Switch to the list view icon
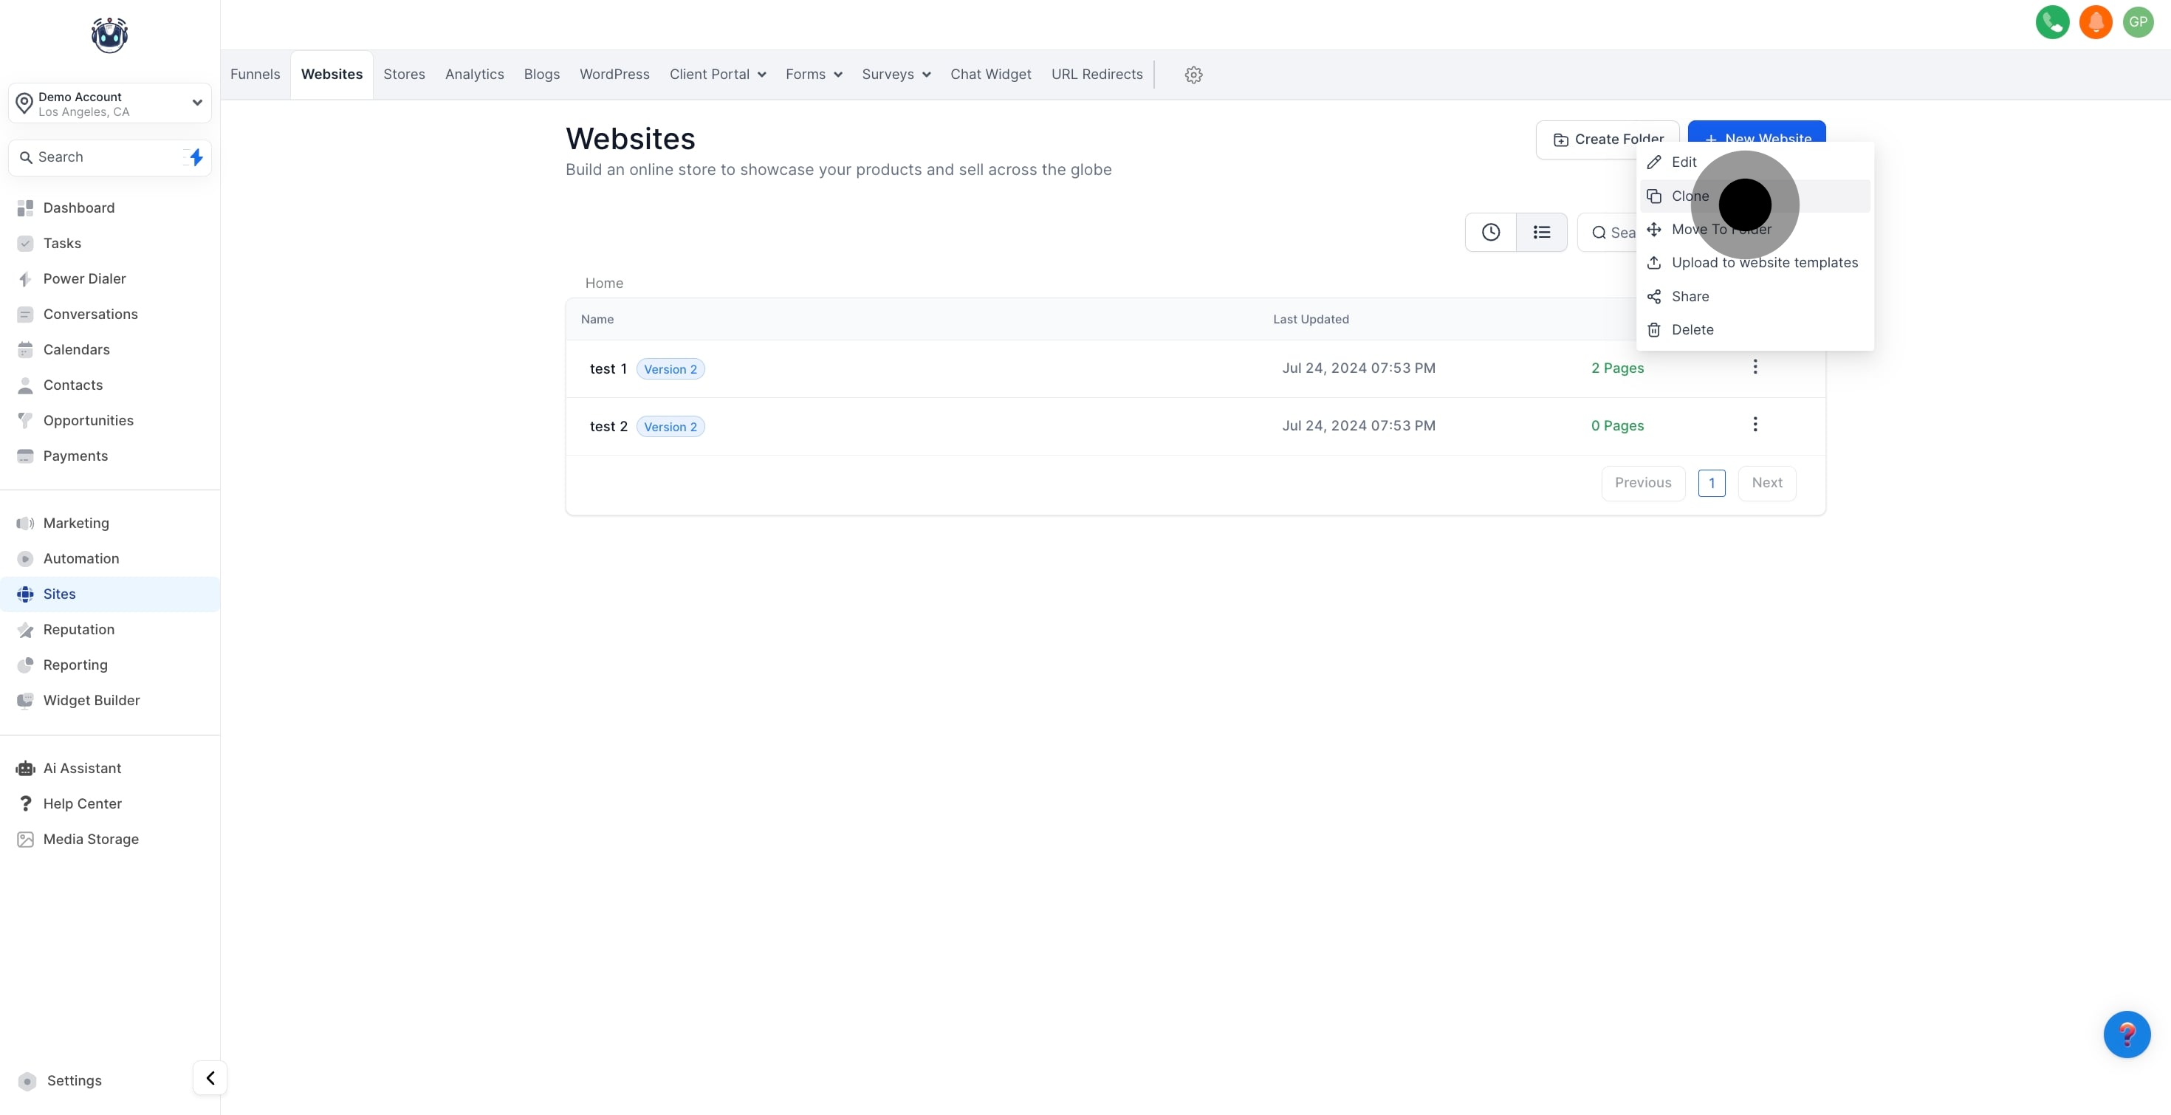This screenshot has height=1115, width=2171. [1541, 232]
